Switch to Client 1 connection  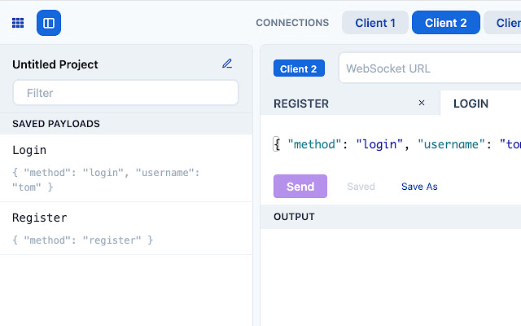(x=375, y=23)
